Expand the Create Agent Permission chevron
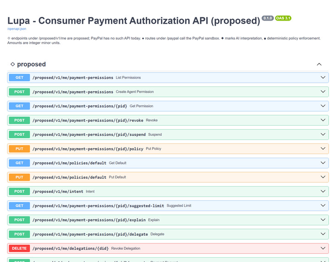The height and width of the screenshot is (262, 336). point(323,91)
